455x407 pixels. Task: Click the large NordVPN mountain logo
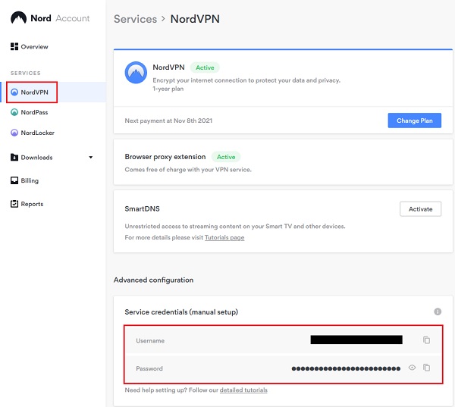136,73
